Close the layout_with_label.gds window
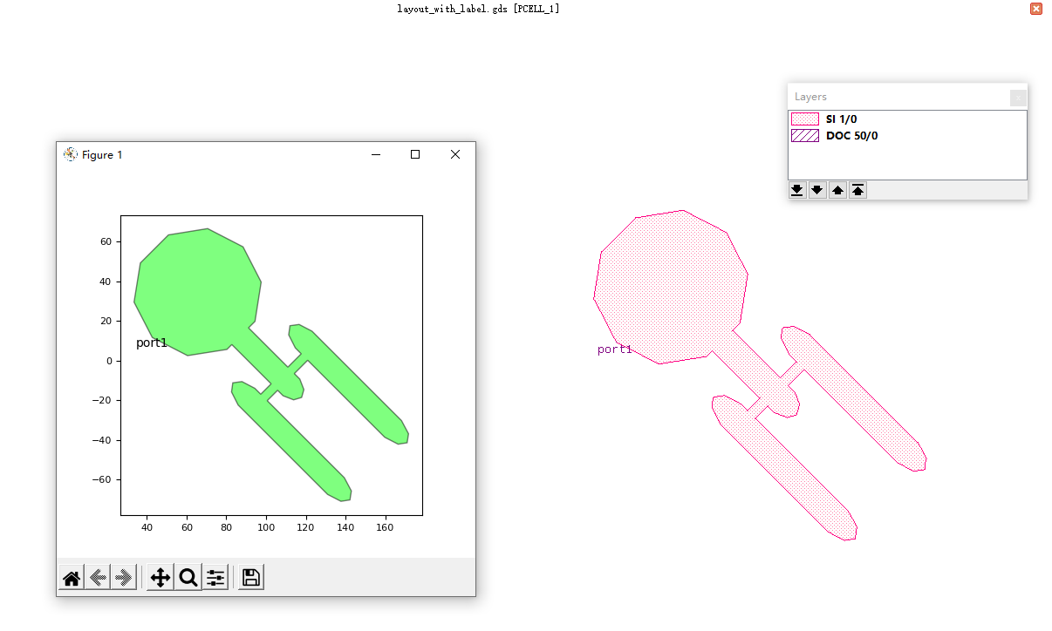Image resolution: width=1052 pixels, height=631 pixels. point(1035,9)
